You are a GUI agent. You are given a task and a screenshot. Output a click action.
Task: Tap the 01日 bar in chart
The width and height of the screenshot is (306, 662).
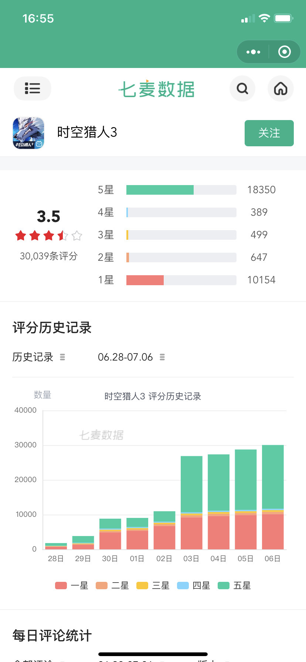coord(137,533)
